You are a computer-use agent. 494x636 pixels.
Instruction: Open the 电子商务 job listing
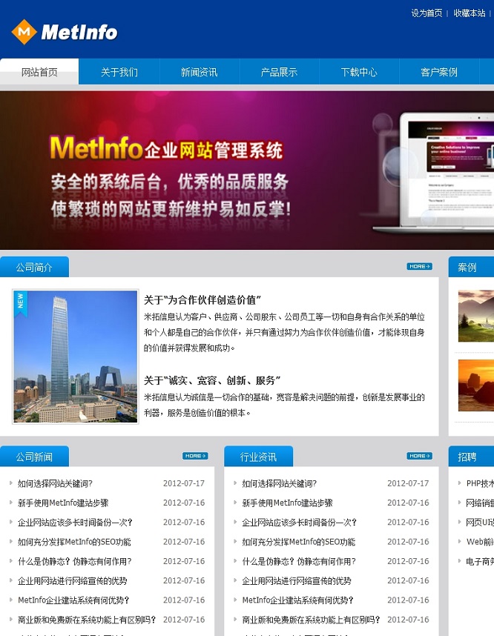(480, 561)
